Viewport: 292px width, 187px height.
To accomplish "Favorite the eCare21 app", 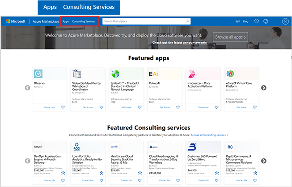I will tap(255, 107).
